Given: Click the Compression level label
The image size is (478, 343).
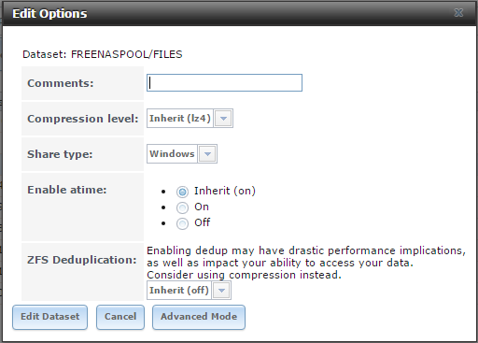Looking at the screenshot, I should (x=83, y=119).
